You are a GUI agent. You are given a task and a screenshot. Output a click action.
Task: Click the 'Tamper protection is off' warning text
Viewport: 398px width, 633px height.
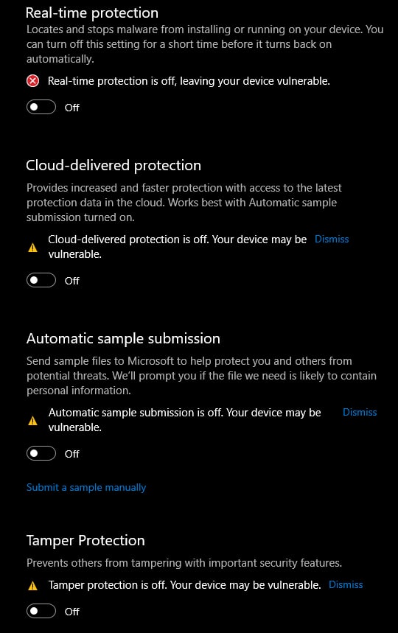(184, 585)
